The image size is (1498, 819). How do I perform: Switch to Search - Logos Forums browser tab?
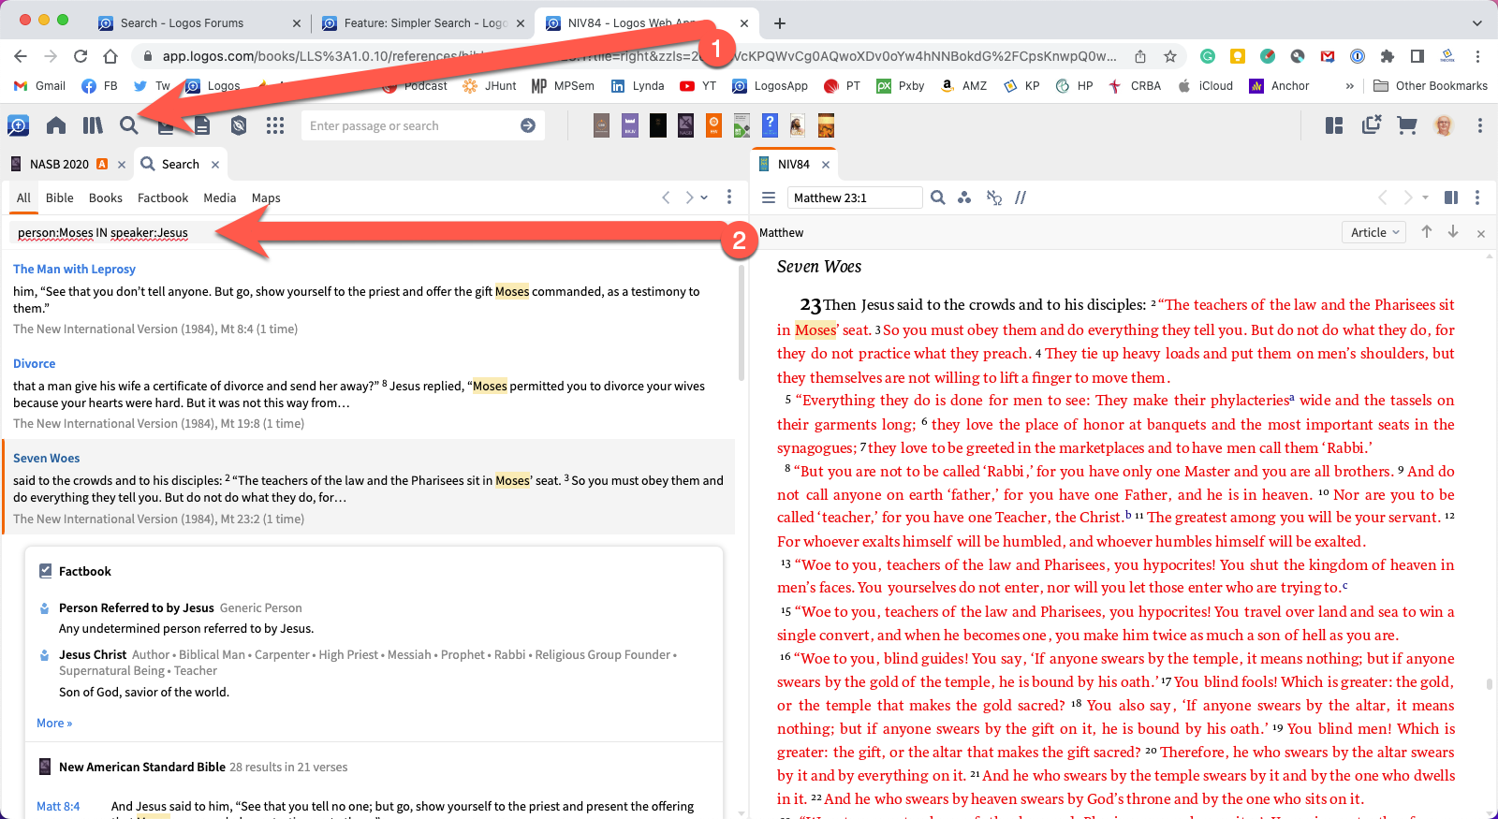(182, 22)
